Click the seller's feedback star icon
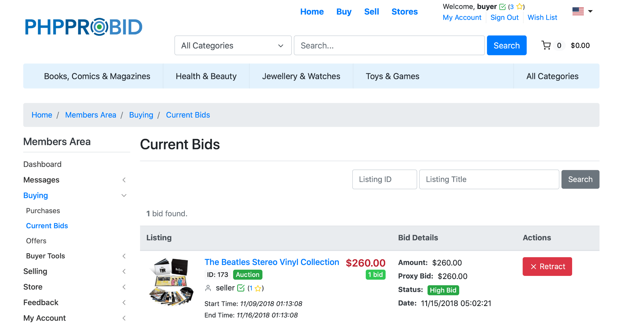 pos(258,288)
